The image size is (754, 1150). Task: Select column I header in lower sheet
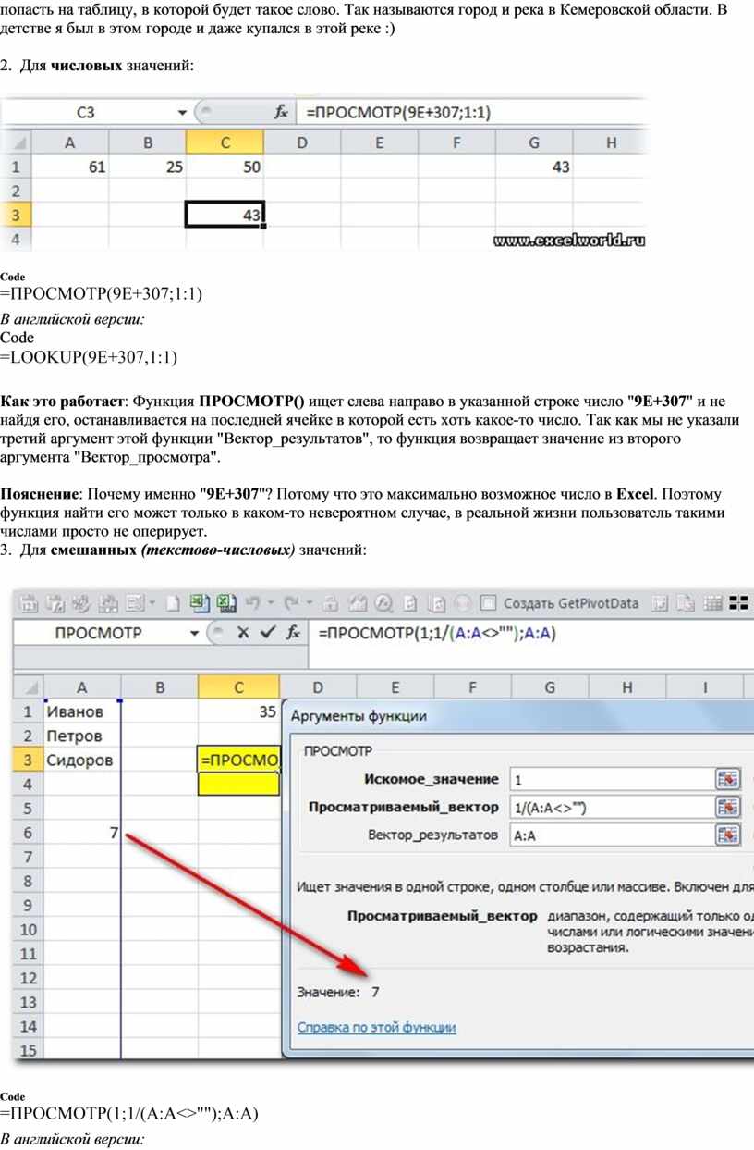[704, 686]
